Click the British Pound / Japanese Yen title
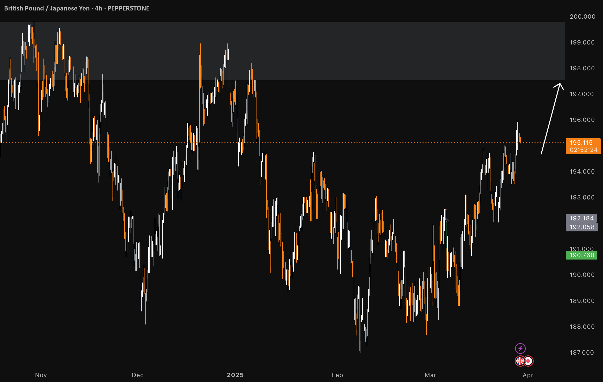This screenshot has height=382, width=603. (x=47, y=8)
